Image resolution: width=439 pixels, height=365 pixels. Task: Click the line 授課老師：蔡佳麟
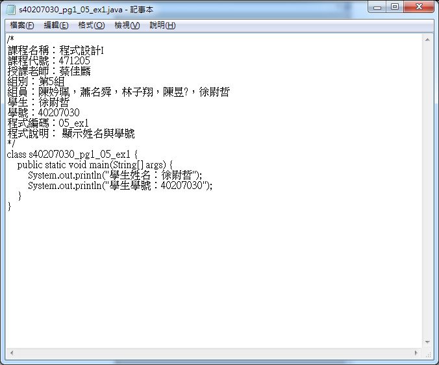pyautogui.click(x=49, y=71)
